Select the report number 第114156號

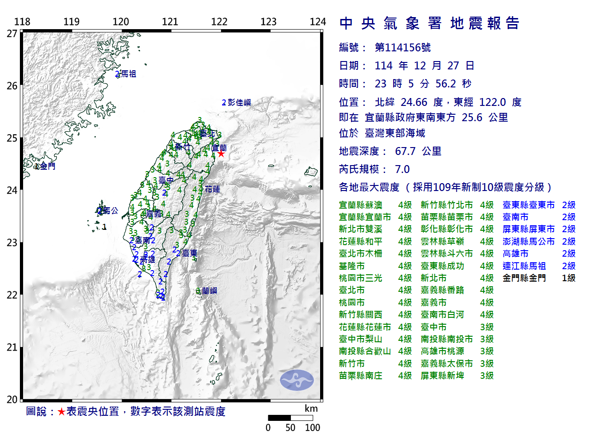point(402,48)
